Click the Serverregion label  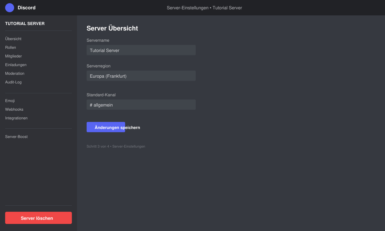tap(98, 66)
